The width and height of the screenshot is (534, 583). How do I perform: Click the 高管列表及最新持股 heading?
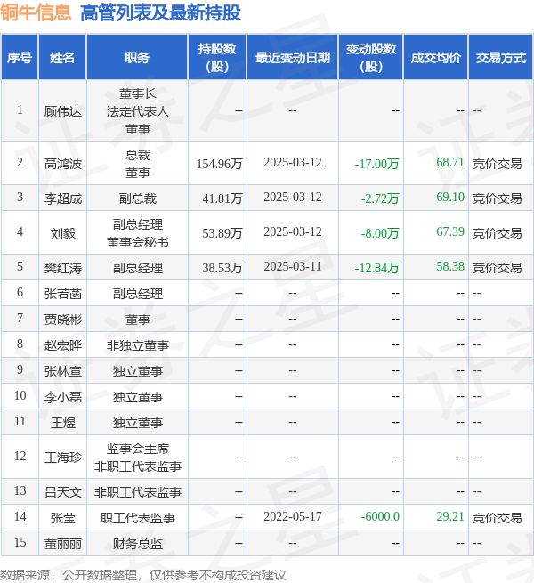tap(160, 12)
